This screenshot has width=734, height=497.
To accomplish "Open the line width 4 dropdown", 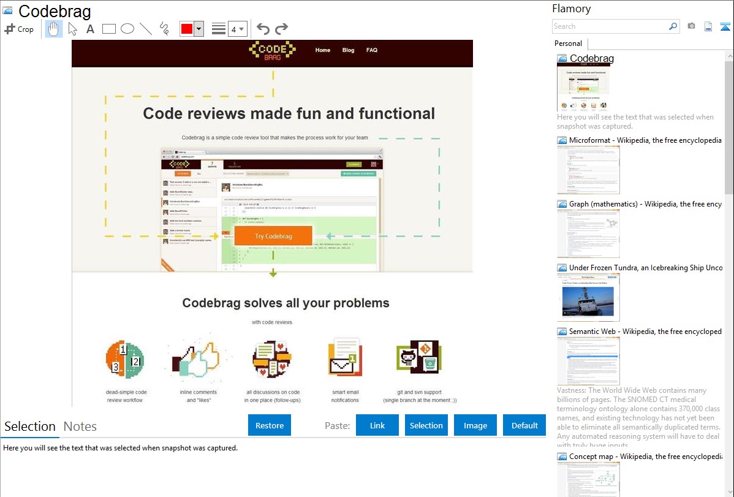I will [237, 29].
